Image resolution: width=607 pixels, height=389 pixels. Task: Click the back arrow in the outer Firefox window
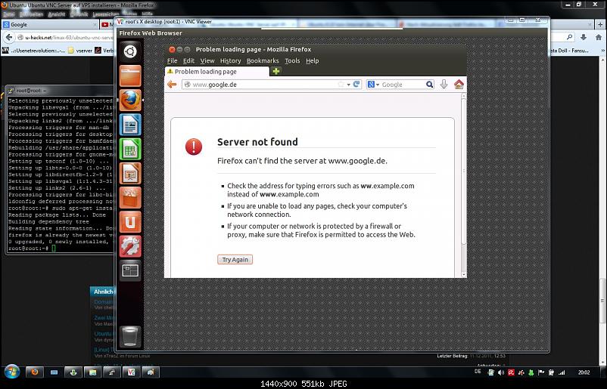[x=9, y=38]
